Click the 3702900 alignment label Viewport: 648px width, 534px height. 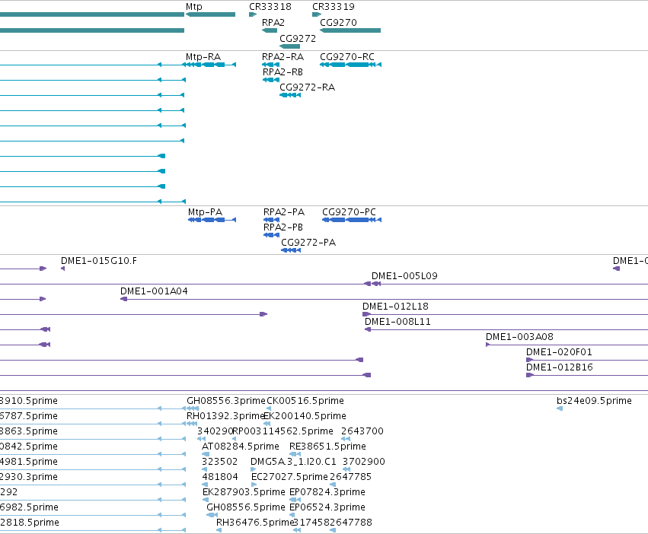364,462
